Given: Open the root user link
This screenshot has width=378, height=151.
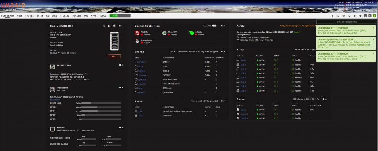Looking at the screenshot, I should coord(140,111).
